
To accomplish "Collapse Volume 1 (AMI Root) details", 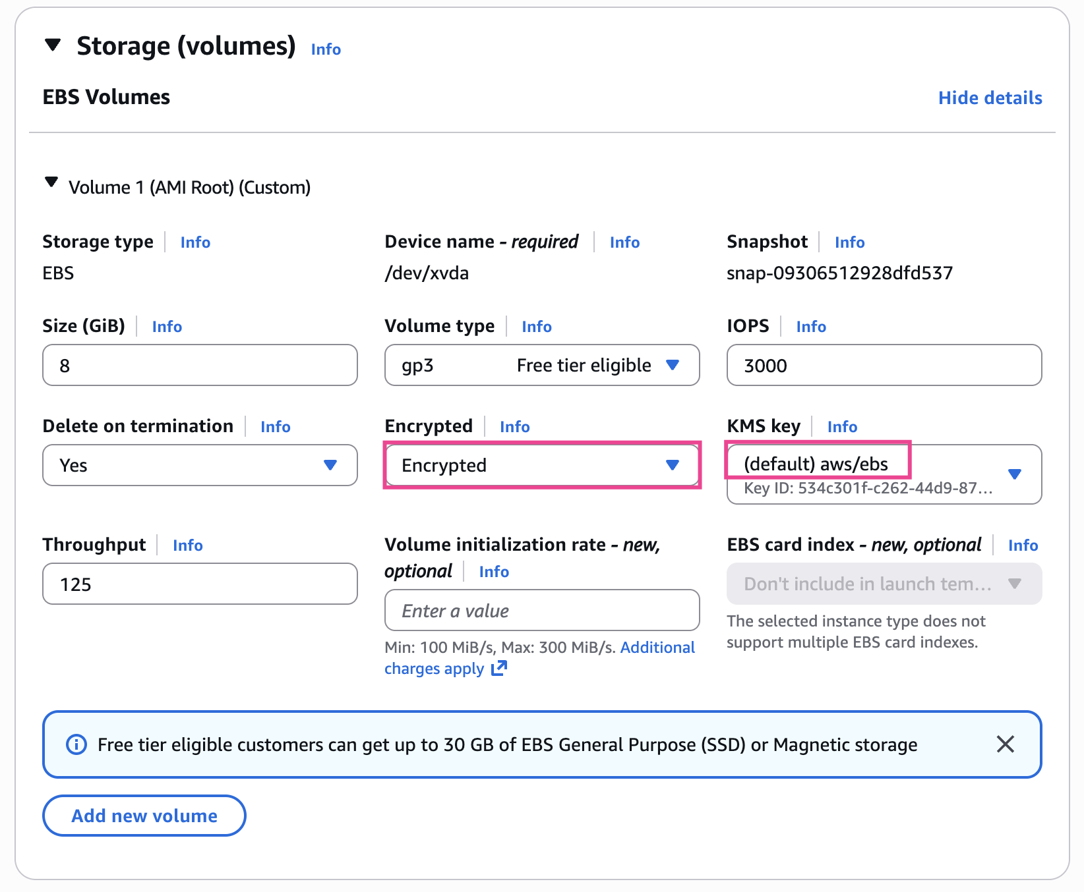I will tap(51, 182).
